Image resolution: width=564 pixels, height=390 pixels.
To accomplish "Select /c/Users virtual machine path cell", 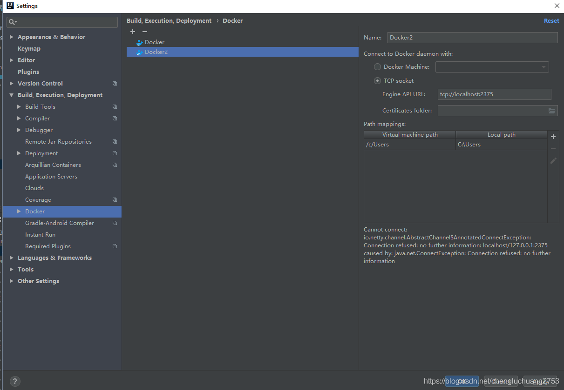I will (x=410, y=145).
